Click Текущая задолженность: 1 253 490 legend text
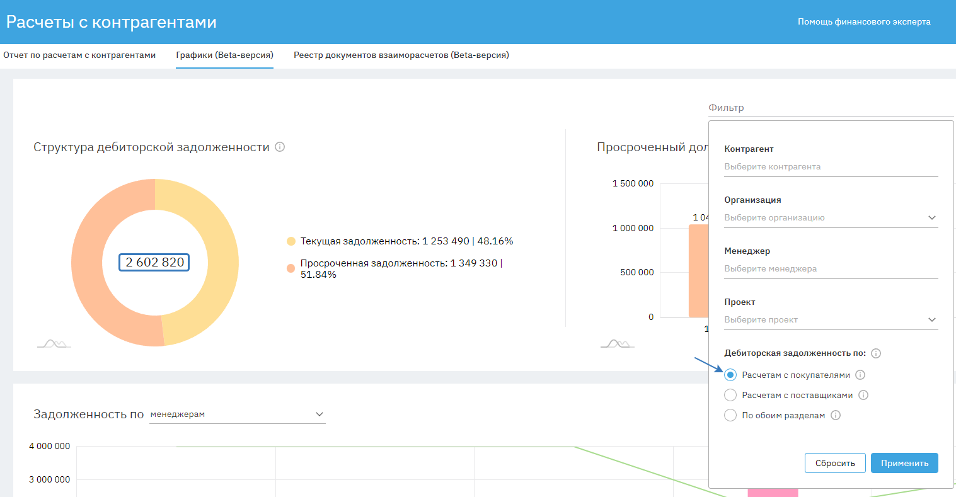This screenshot has height=497, width=956. pos(406,241)
